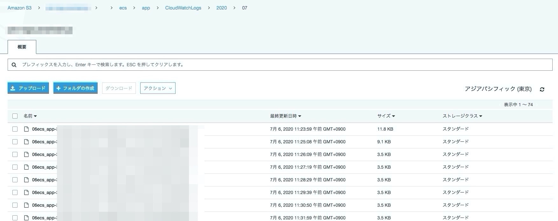Focus the prefix search input field
The height and width of the screenshot is (221, 558).
[280, 65]
